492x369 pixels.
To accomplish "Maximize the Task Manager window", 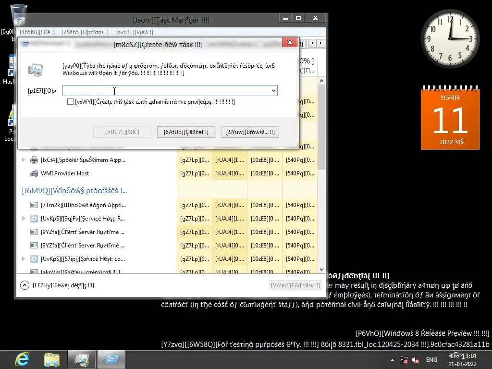I will pos(298,18).
